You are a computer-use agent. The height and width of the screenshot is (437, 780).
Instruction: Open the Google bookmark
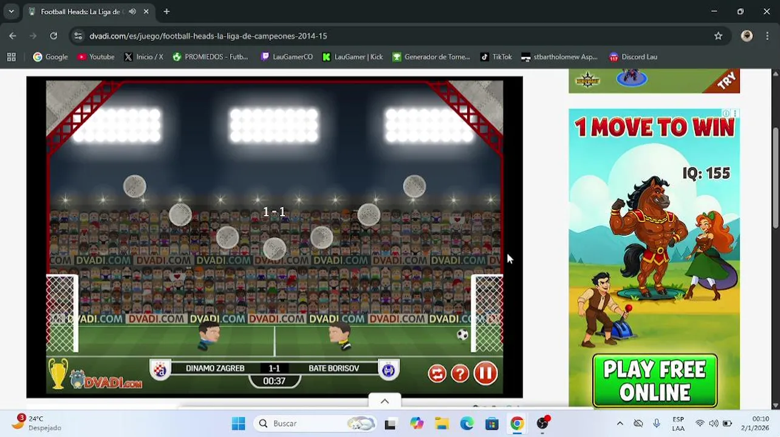coord(50,57)
